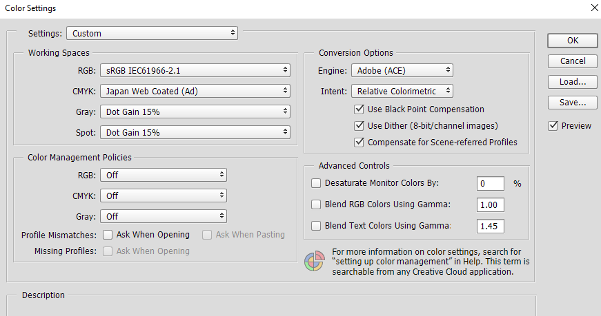Open the Engine Adobe (ACE) dropdown
Viewport: 601px width, 316px height.
point(402,70)
